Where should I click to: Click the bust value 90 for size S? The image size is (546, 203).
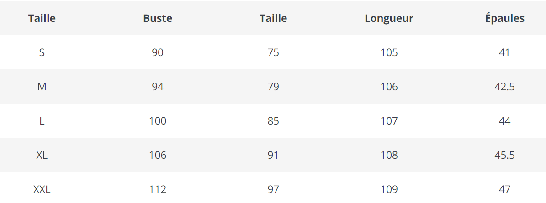pyautogui.click(x=158, y=52)
